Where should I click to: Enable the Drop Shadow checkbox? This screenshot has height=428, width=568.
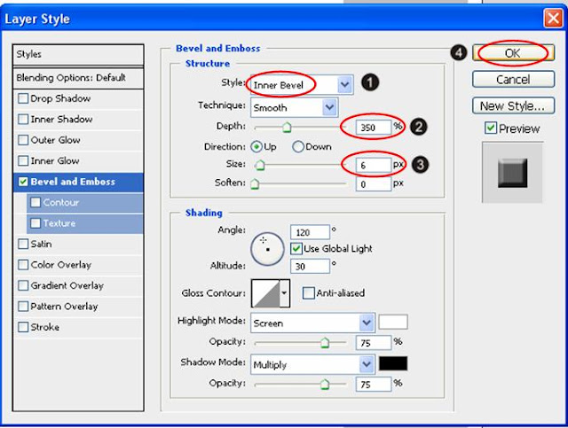23,98
